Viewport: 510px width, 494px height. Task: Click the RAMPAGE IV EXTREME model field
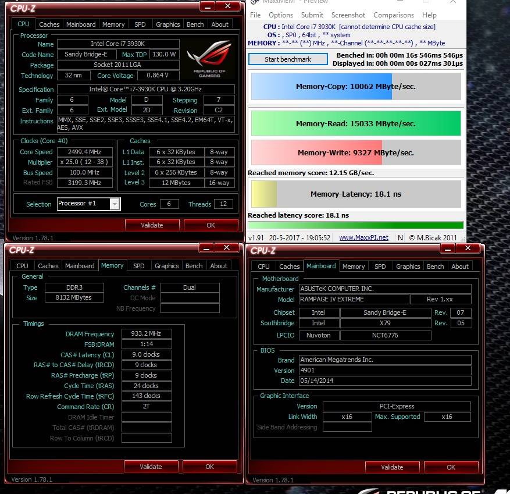pyautogui.click(x=353, y=300)
